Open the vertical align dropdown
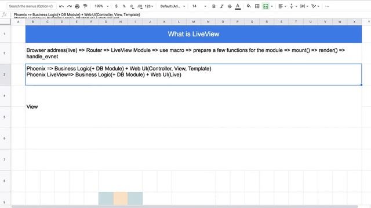 click(x=293, y=6)
